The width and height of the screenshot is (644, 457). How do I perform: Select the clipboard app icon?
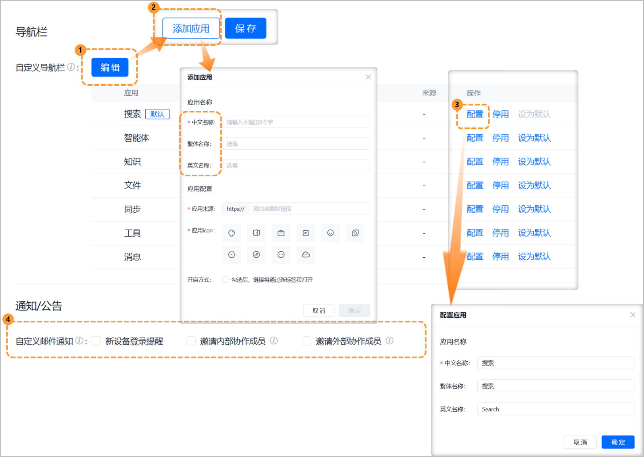point(305,233)
